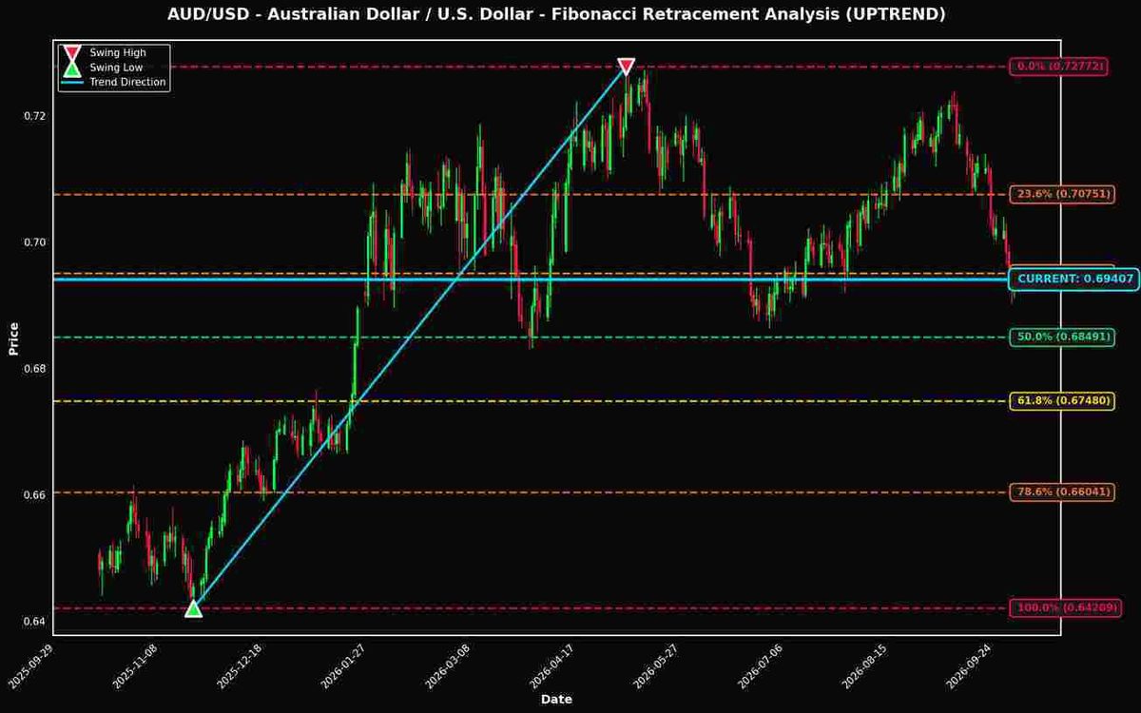
Task: Click the chart title AUD/USD Fibonacci Retracement Analysis
Action: (556, 13)
